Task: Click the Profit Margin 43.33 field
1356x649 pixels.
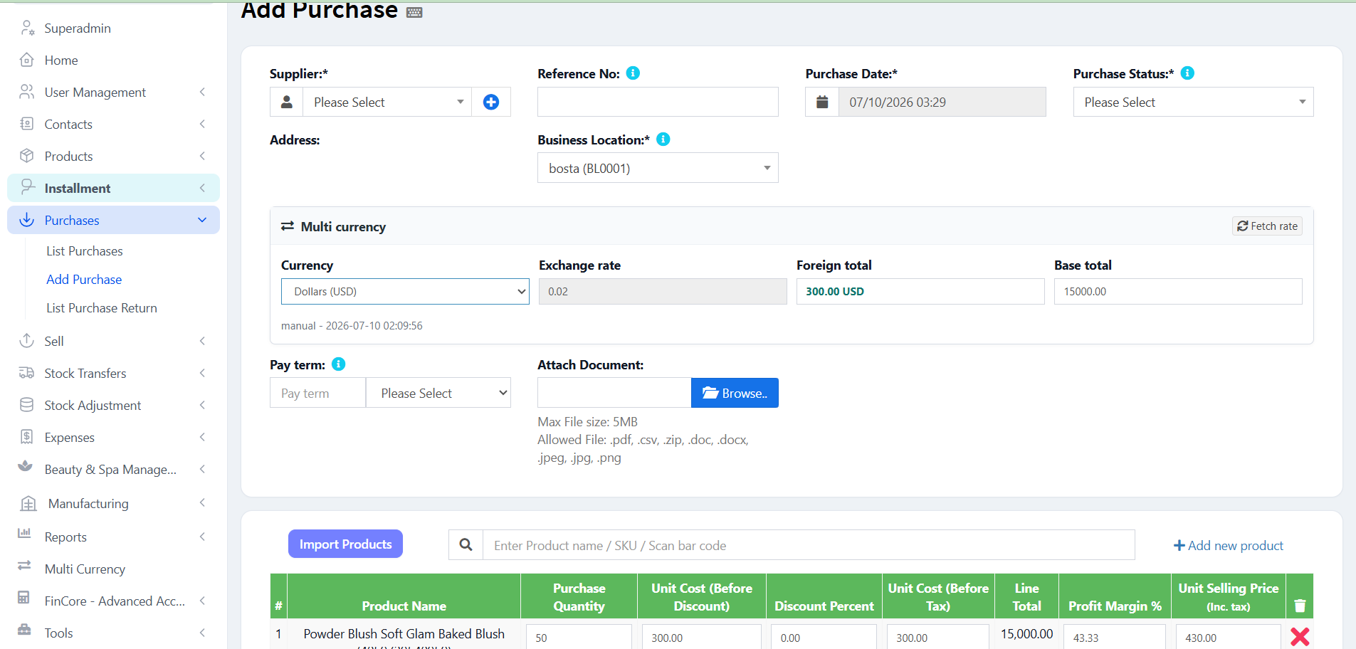Action: tap(1114, 637)
